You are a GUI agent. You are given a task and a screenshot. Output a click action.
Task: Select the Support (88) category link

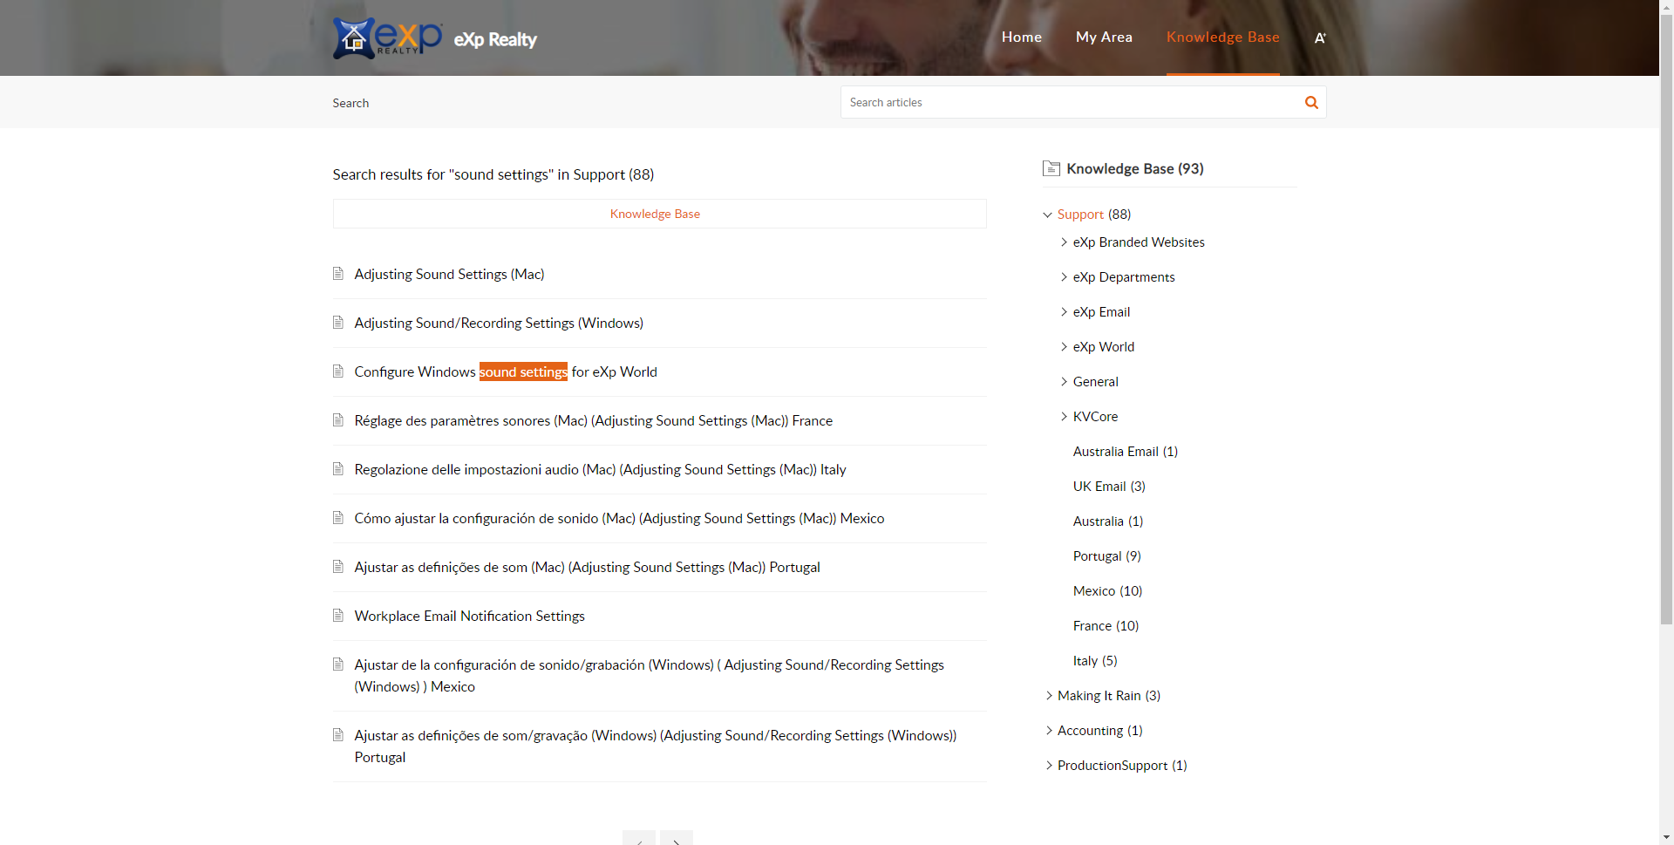pos(1093,215)
